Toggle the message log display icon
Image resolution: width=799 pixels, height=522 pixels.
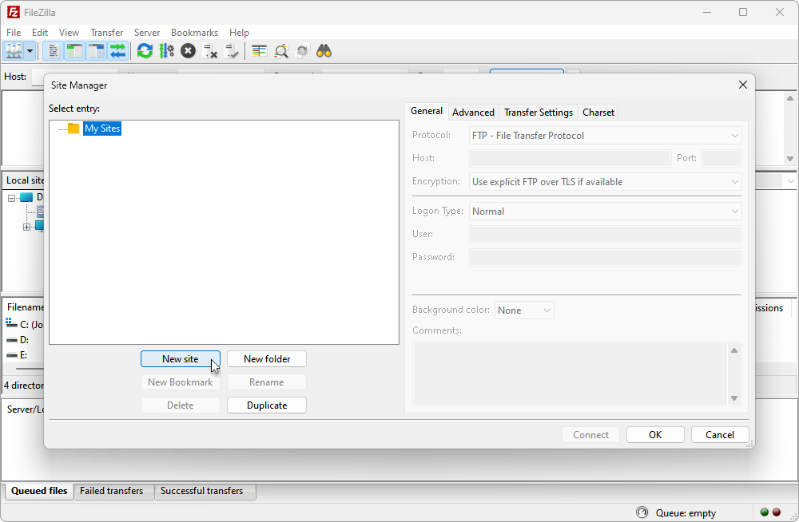(x=53, y=51)
